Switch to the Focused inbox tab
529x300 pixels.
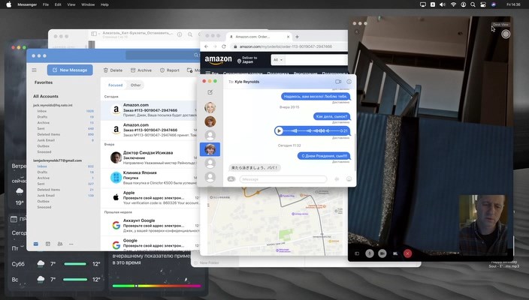click(x=116, y=85)
